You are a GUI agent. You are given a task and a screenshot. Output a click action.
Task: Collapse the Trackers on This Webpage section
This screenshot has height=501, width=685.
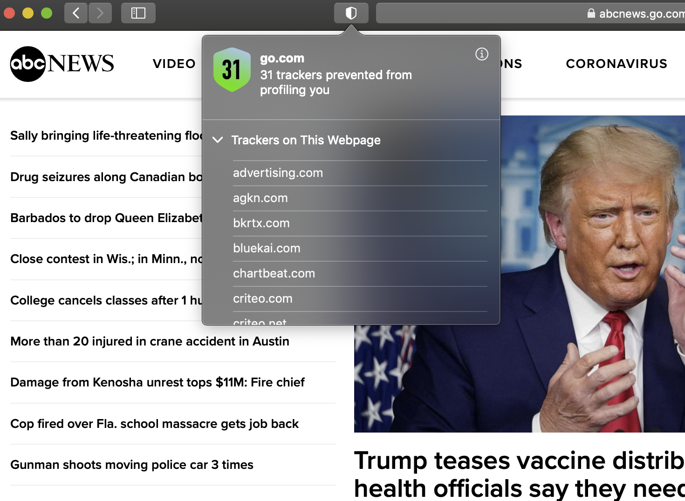(218, 140)
